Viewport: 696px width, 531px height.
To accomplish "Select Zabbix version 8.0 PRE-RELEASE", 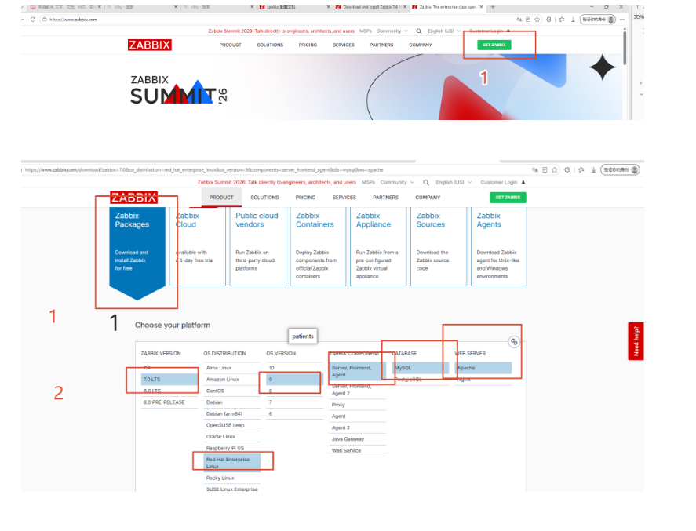I will click(x=169, y=402).
